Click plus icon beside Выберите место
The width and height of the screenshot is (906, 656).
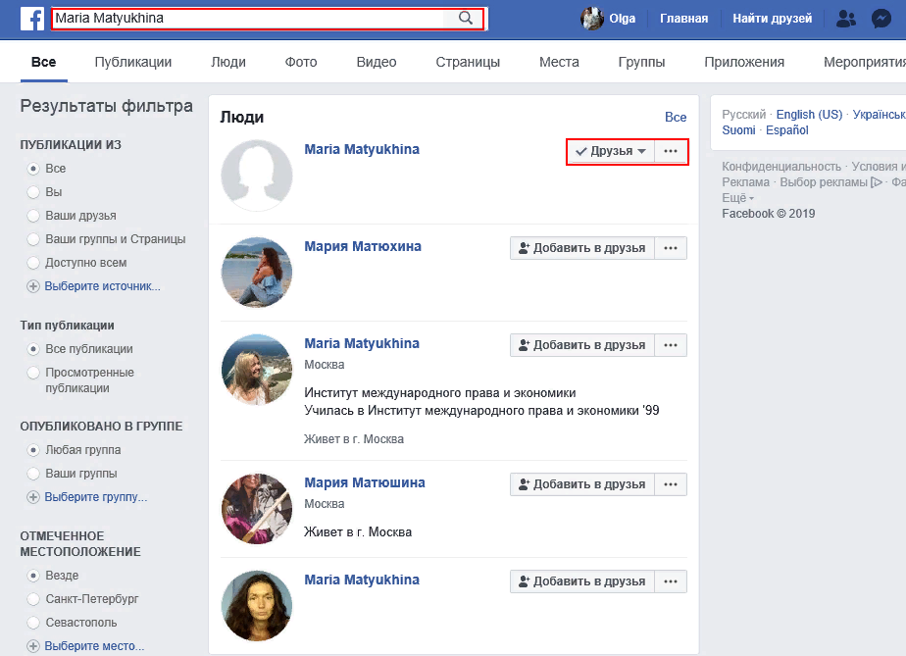[x=33, y=646]
